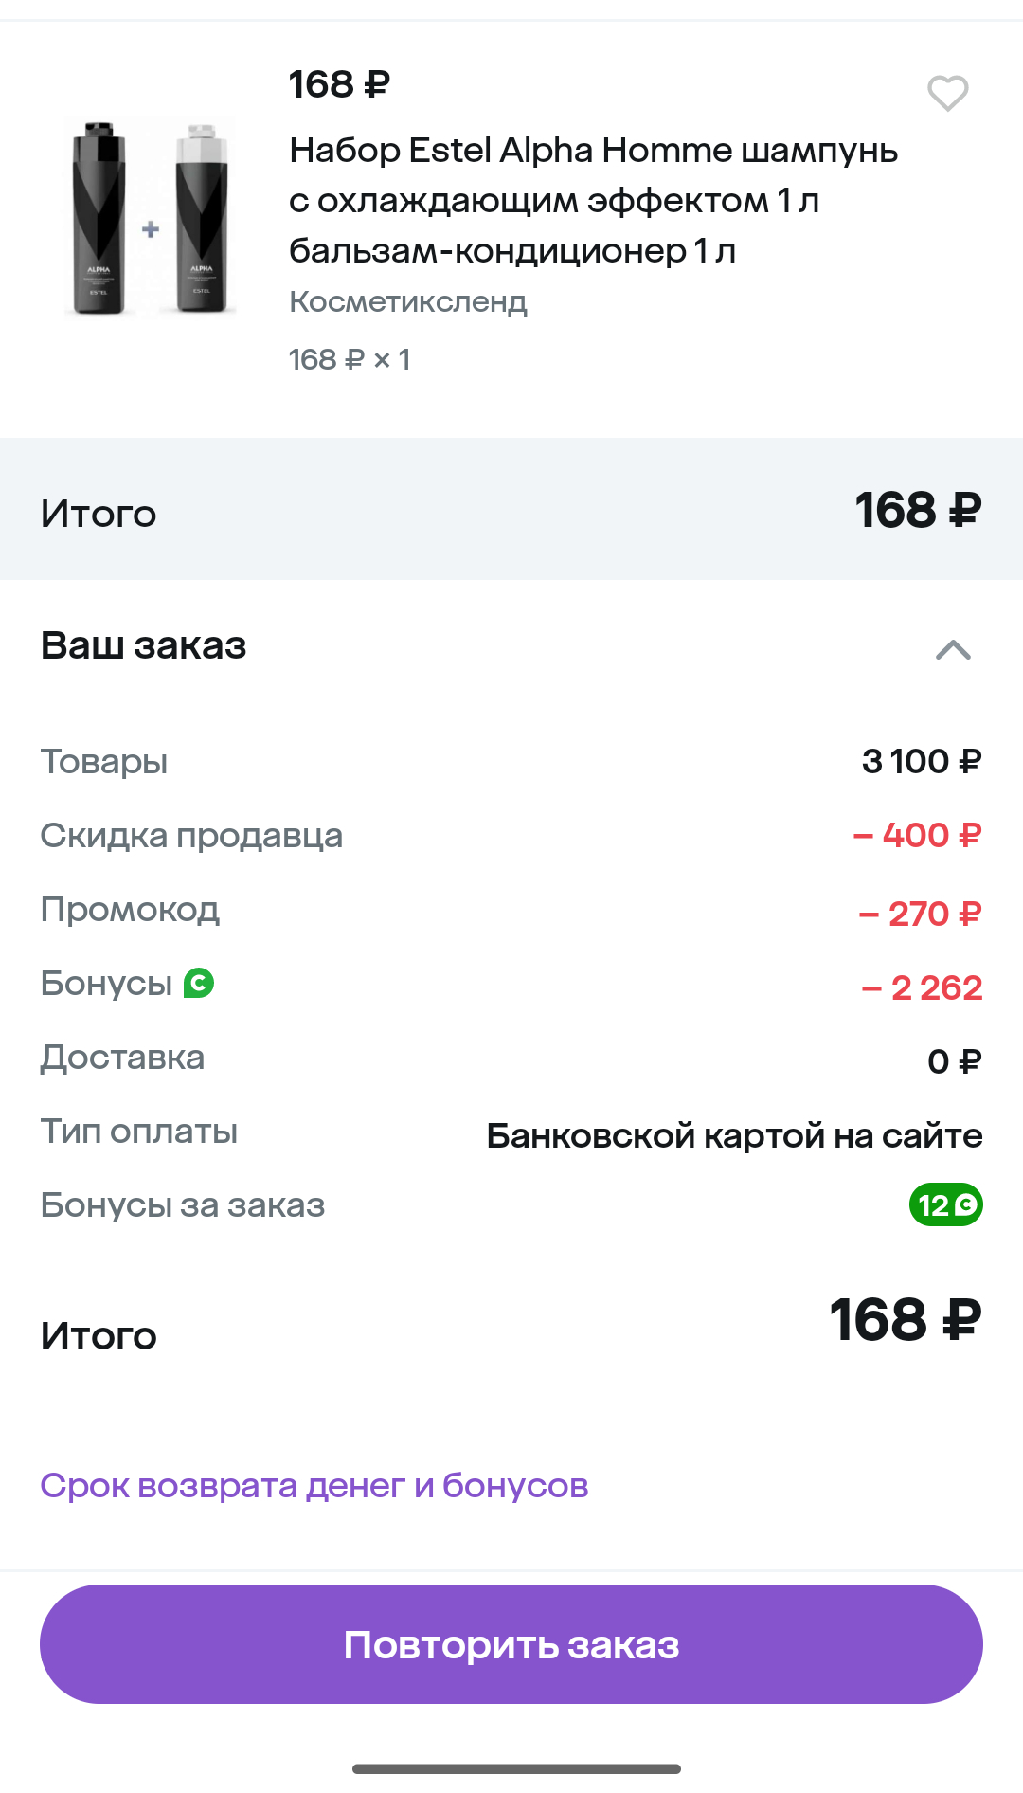Open Срок возврата денег и бонусов link
Screen dimensions: 1023x1793
pyautogui.click(x=314, y=1485)
